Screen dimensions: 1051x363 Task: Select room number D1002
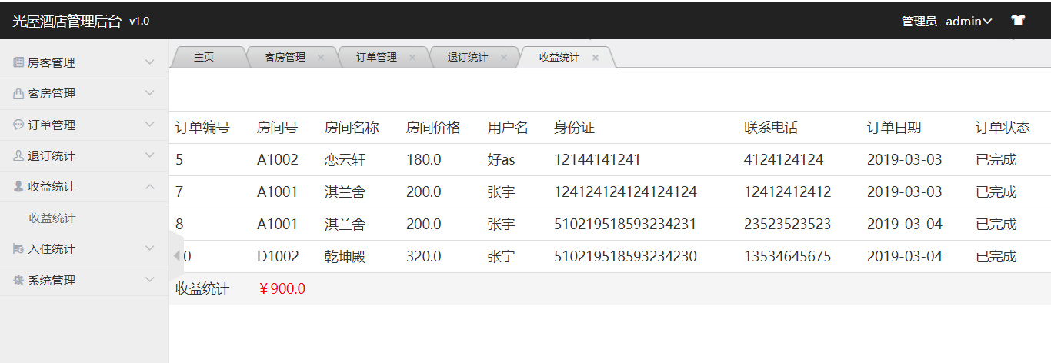click(278, 257)
